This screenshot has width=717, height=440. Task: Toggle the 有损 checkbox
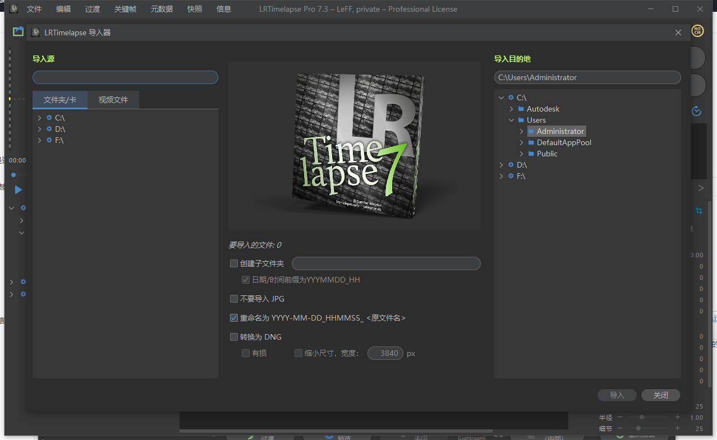[x=245, y=353]
